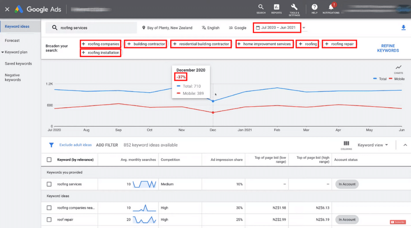Open the Keyword view dropdown
Screen dimensions: 411x228
point(372,145)
